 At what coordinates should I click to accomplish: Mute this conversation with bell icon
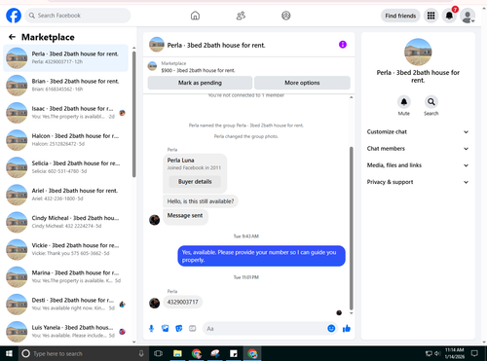(x=404, y=102)
